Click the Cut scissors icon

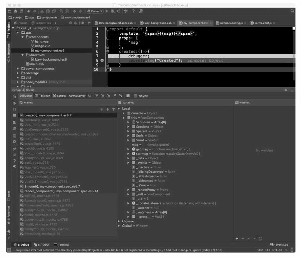(x=42, y=11)
